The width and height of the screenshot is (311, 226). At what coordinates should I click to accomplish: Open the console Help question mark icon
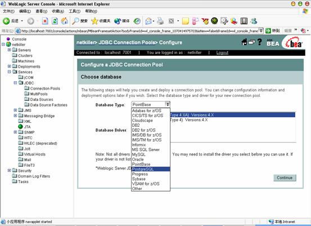tap(260, 42)
